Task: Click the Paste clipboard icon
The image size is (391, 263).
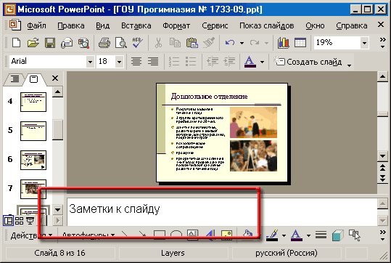Action: tap(192, 43)
